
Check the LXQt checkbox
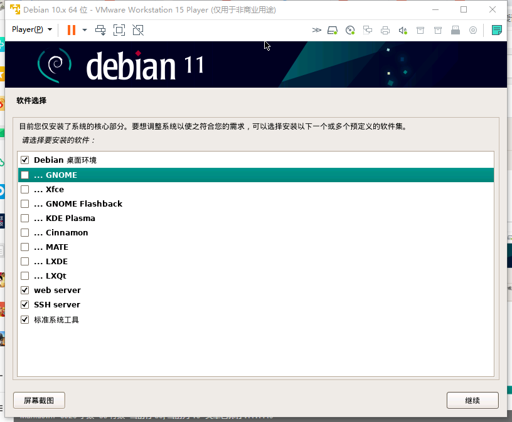pos(25,275)
